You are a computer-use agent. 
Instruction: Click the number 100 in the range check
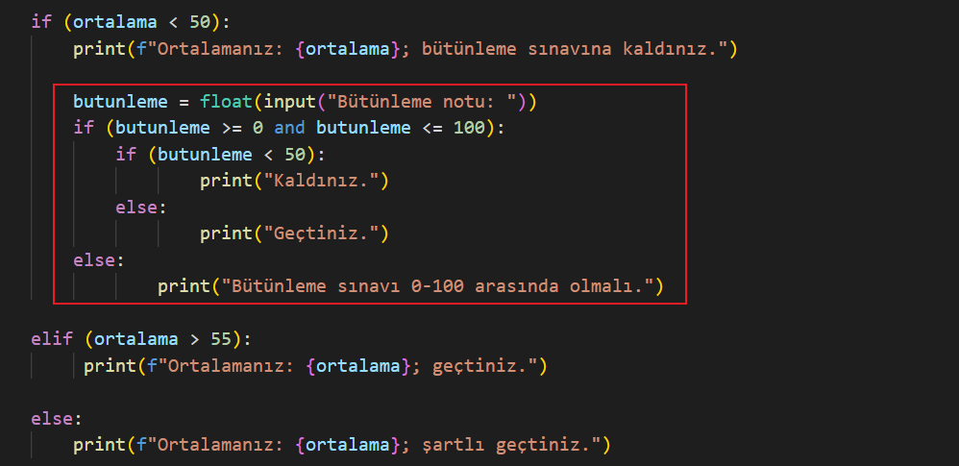point(470,128)
